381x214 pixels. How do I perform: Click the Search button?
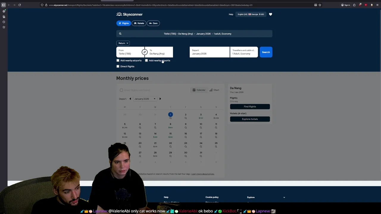coord(266,52)
